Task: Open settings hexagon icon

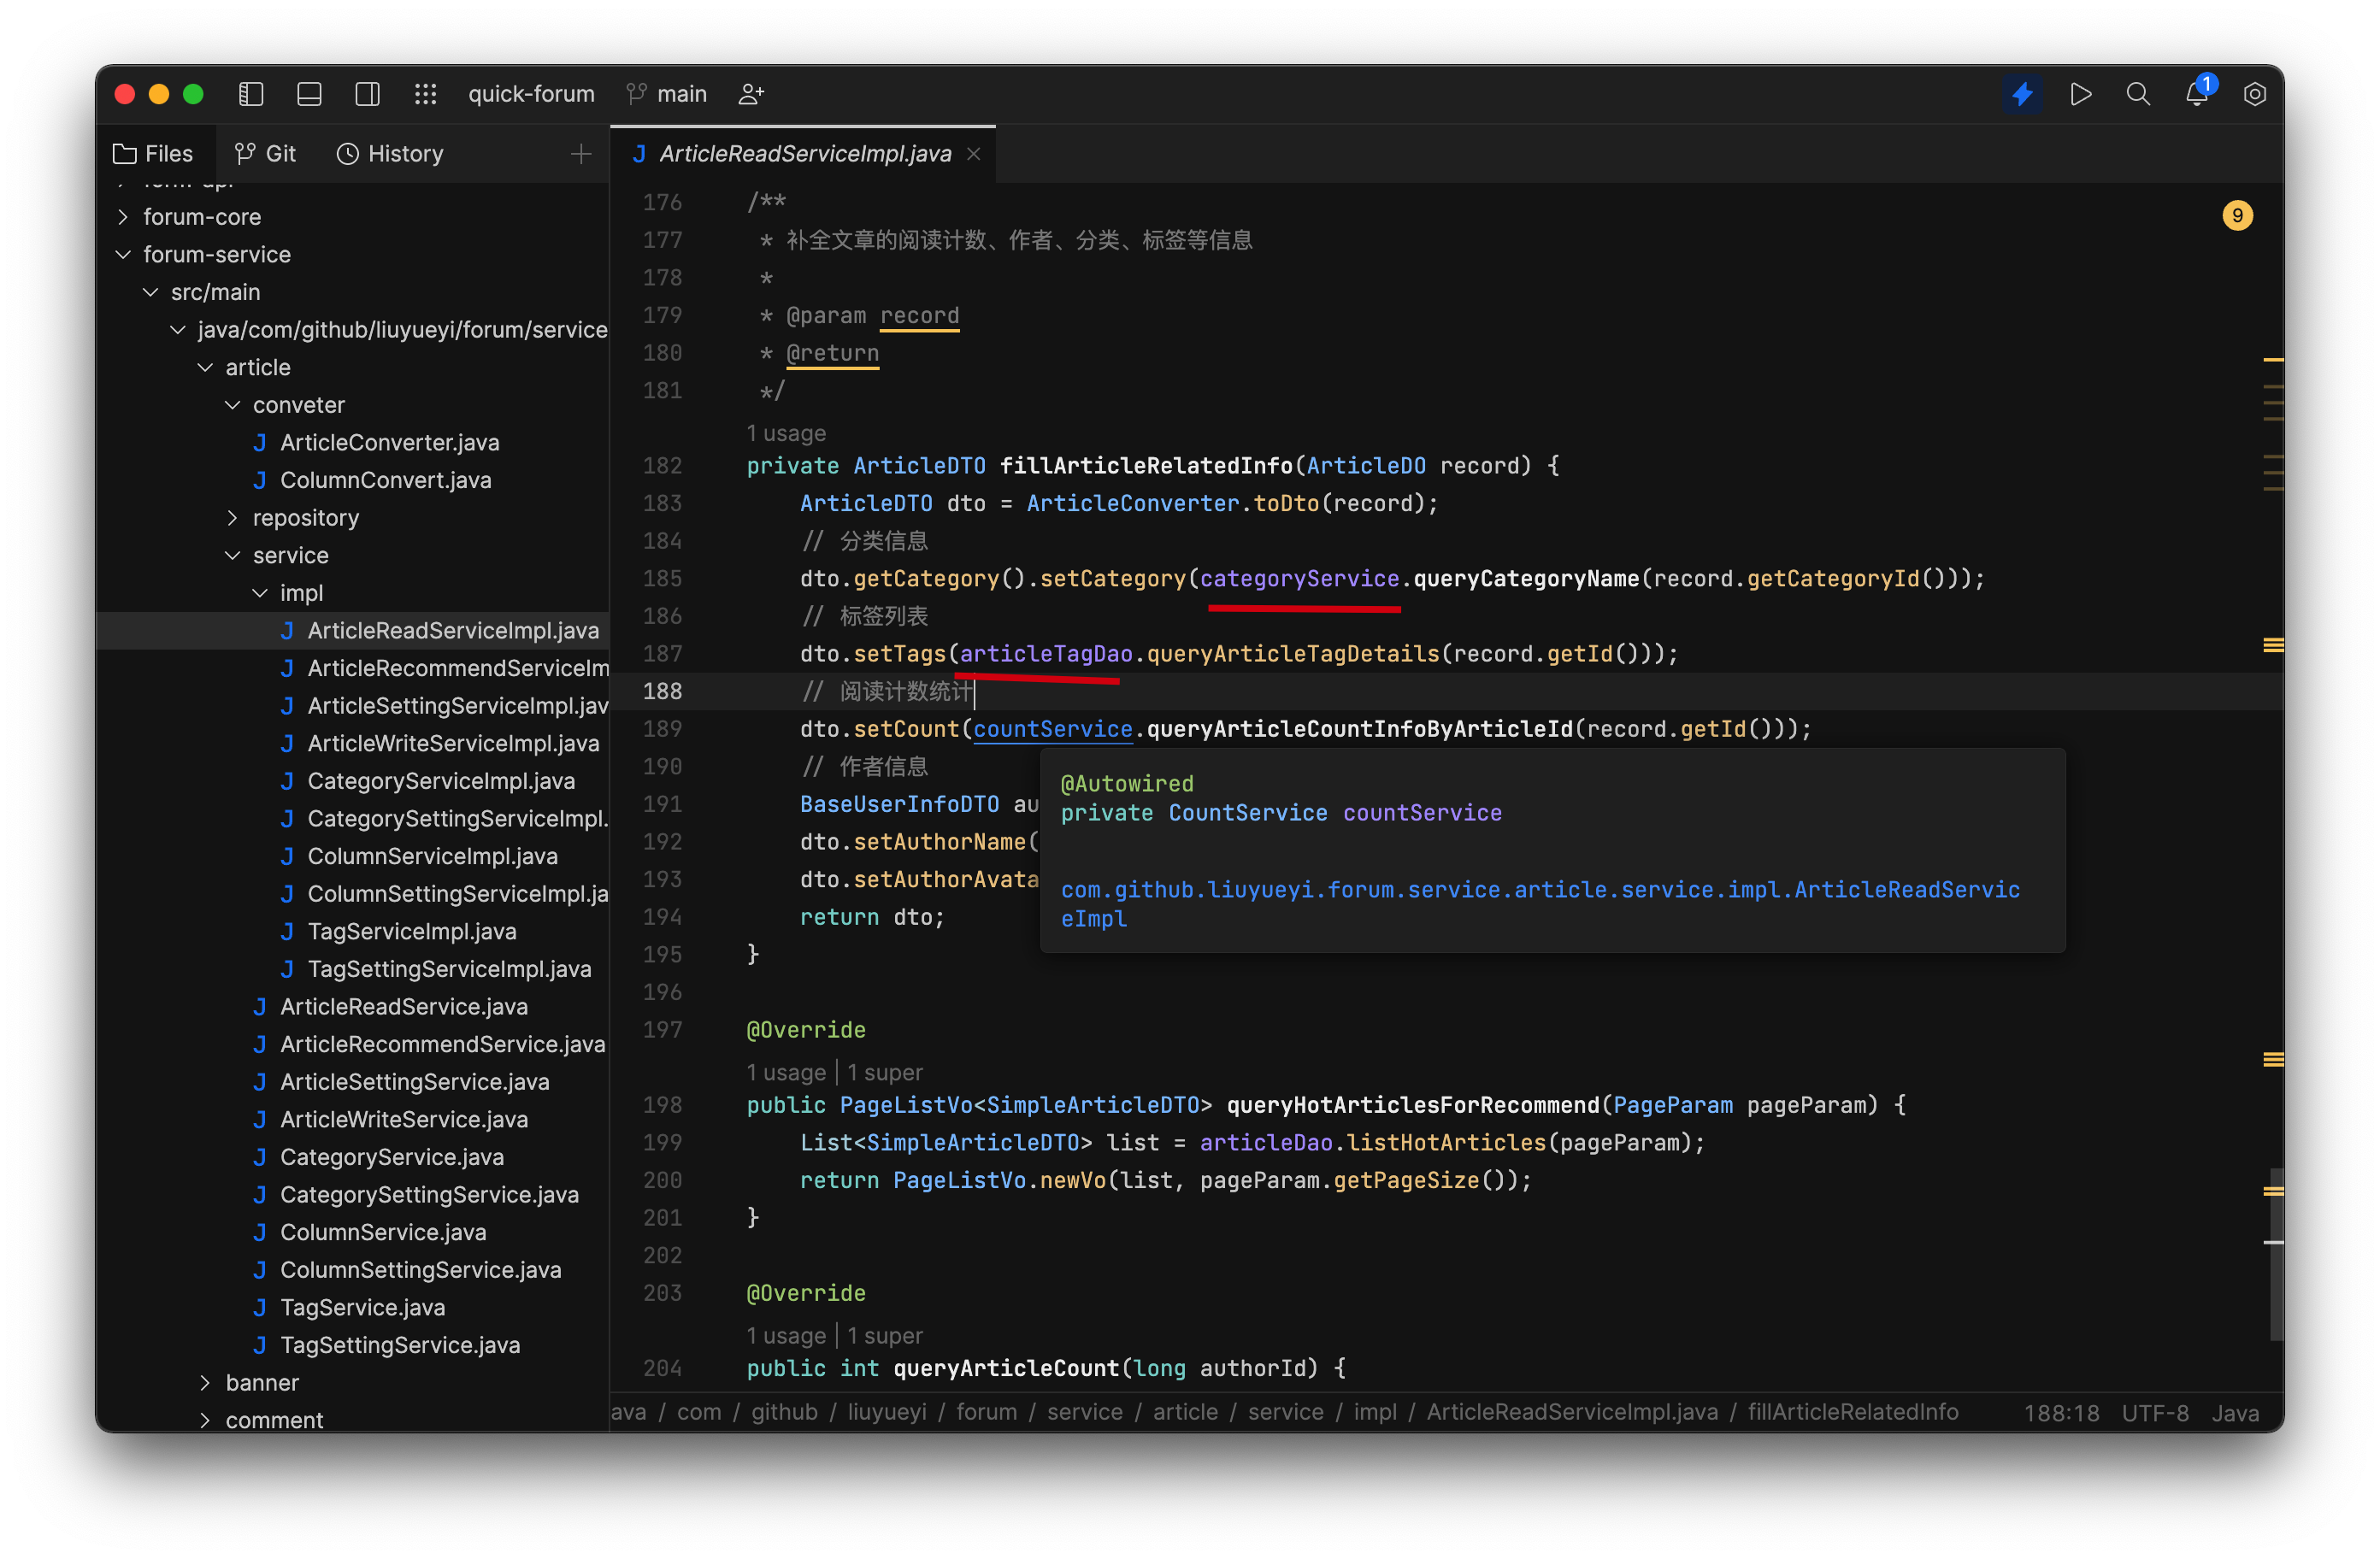Action: tap(2254, 94)
